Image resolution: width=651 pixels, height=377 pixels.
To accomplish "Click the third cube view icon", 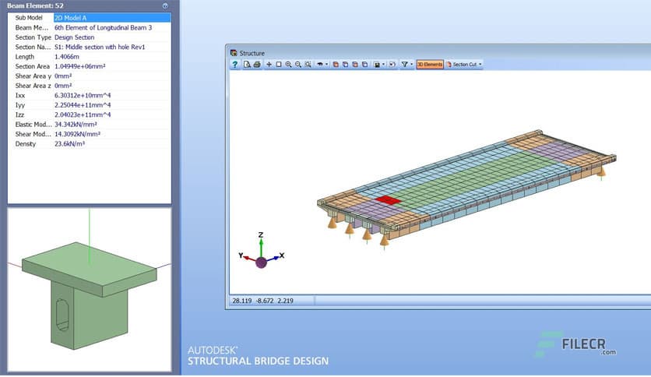I will coord(355,65).
